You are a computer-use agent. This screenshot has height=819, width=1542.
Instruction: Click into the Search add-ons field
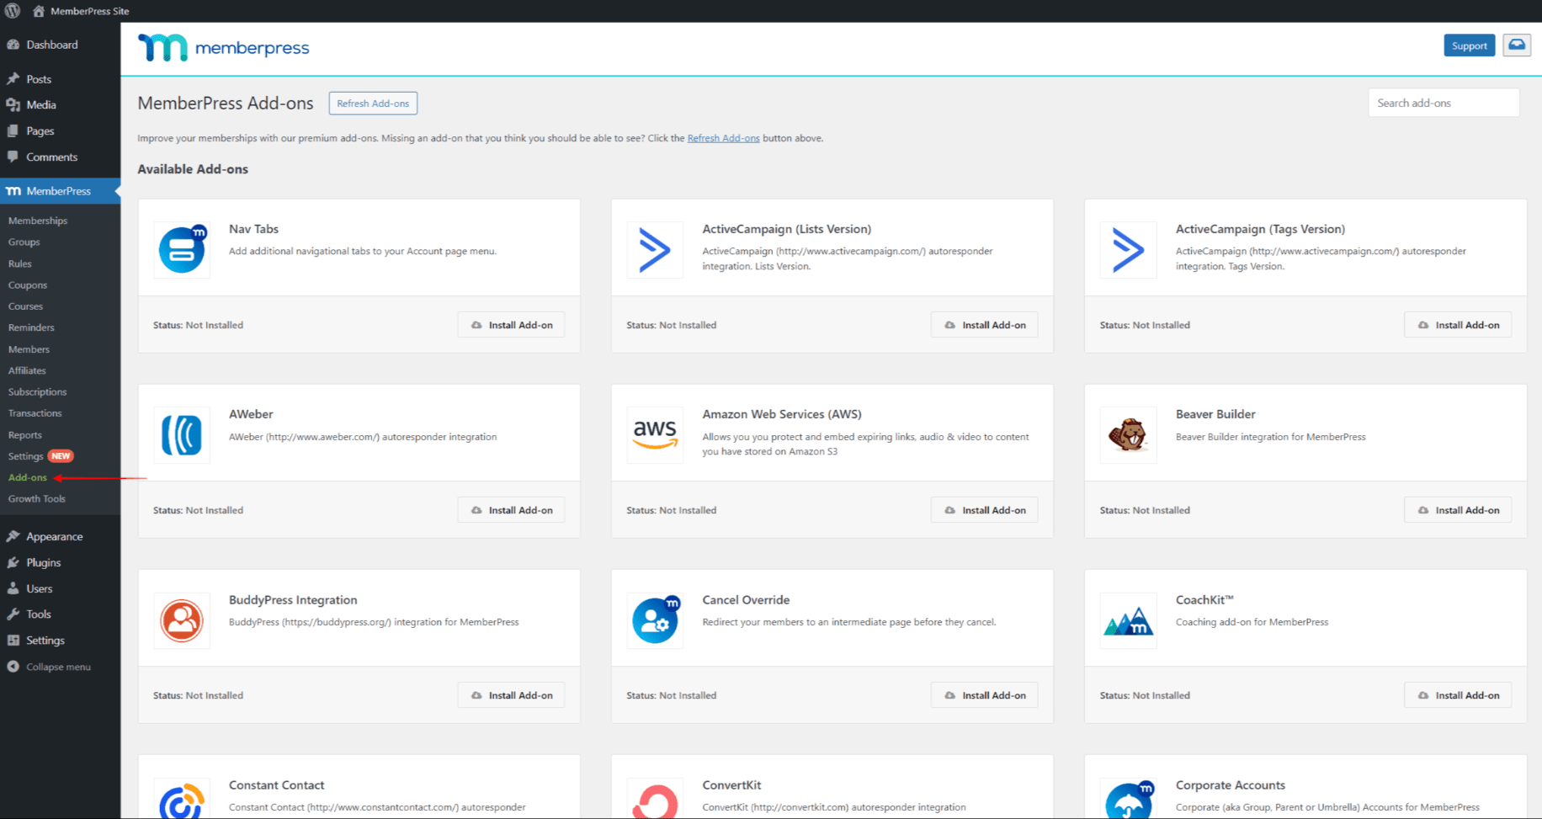[x=1444, y=102]
